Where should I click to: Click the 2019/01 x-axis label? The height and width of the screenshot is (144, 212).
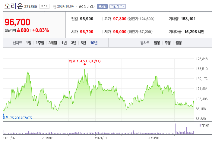48,138
